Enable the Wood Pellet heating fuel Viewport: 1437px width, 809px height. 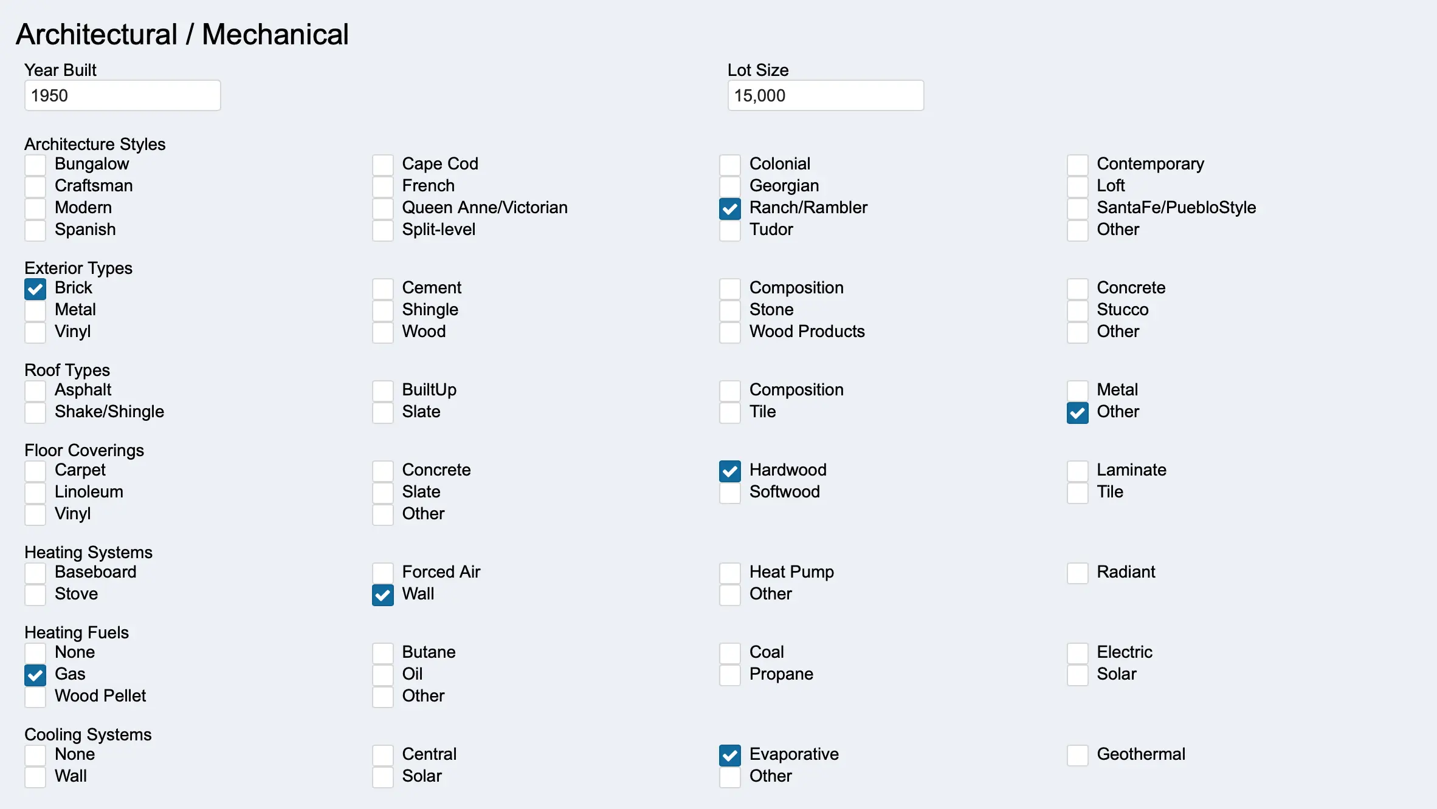point(35,697)
